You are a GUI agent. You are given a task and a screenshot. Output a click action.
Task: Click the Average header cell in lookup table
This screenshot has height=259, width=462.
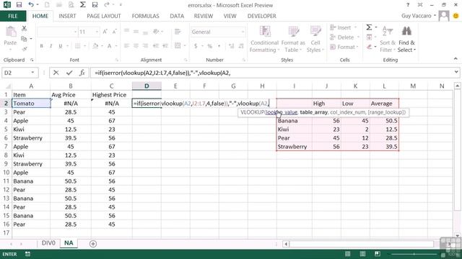click(384, 104)
